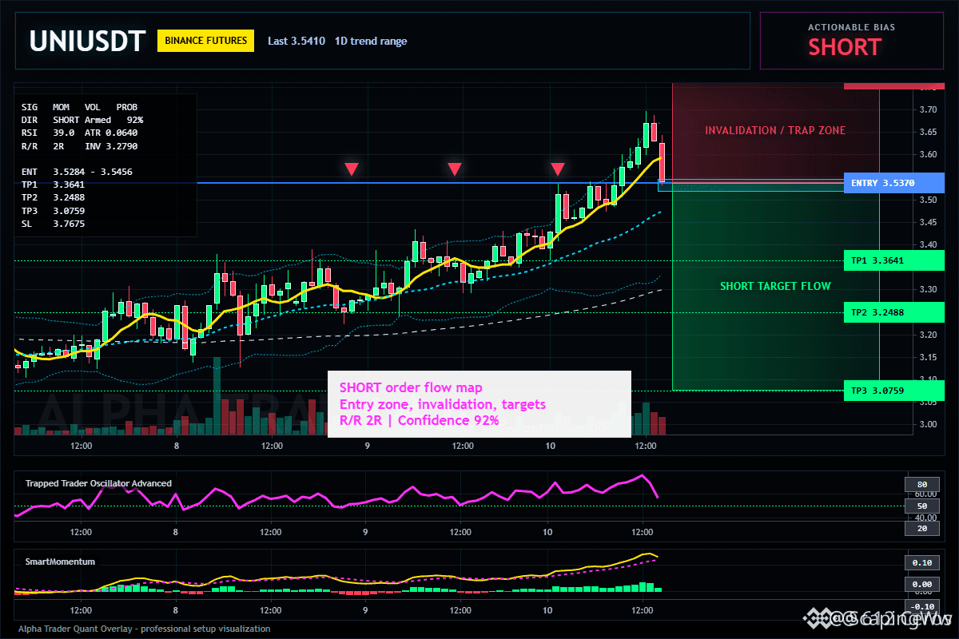The width and height of the screenshot is (959, 639).
Task: Click the rightmost red triangle signal marker
Action: pyautogui.click(x=558, y=169)
